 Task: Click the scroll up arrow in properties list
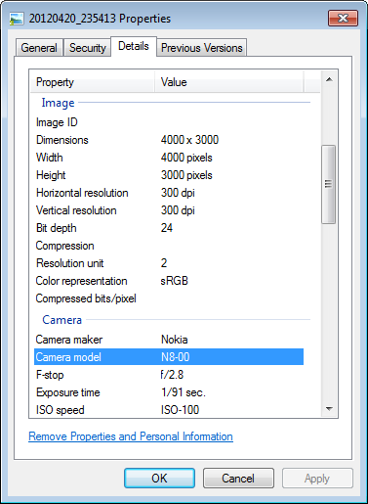tap(329, 79)
